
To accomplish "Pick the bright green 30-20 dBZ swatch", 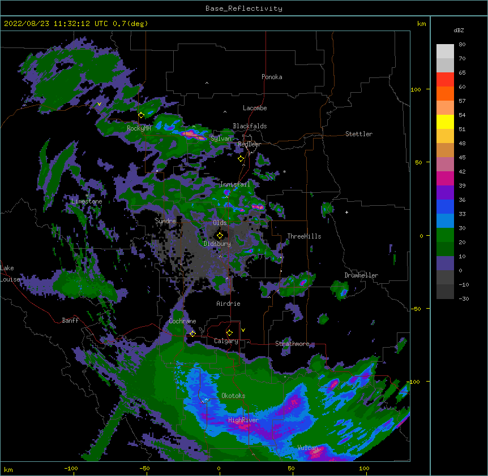I will coord(445,235).
